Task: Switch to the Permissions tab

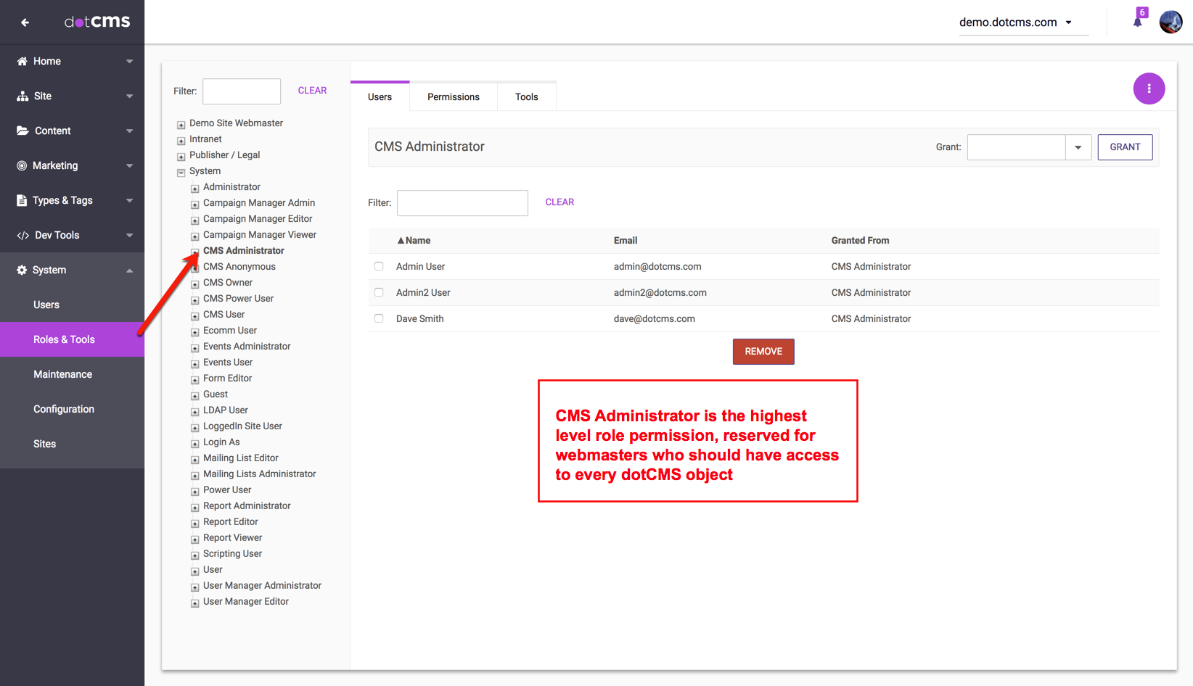Action: click(x=453, y=97)
